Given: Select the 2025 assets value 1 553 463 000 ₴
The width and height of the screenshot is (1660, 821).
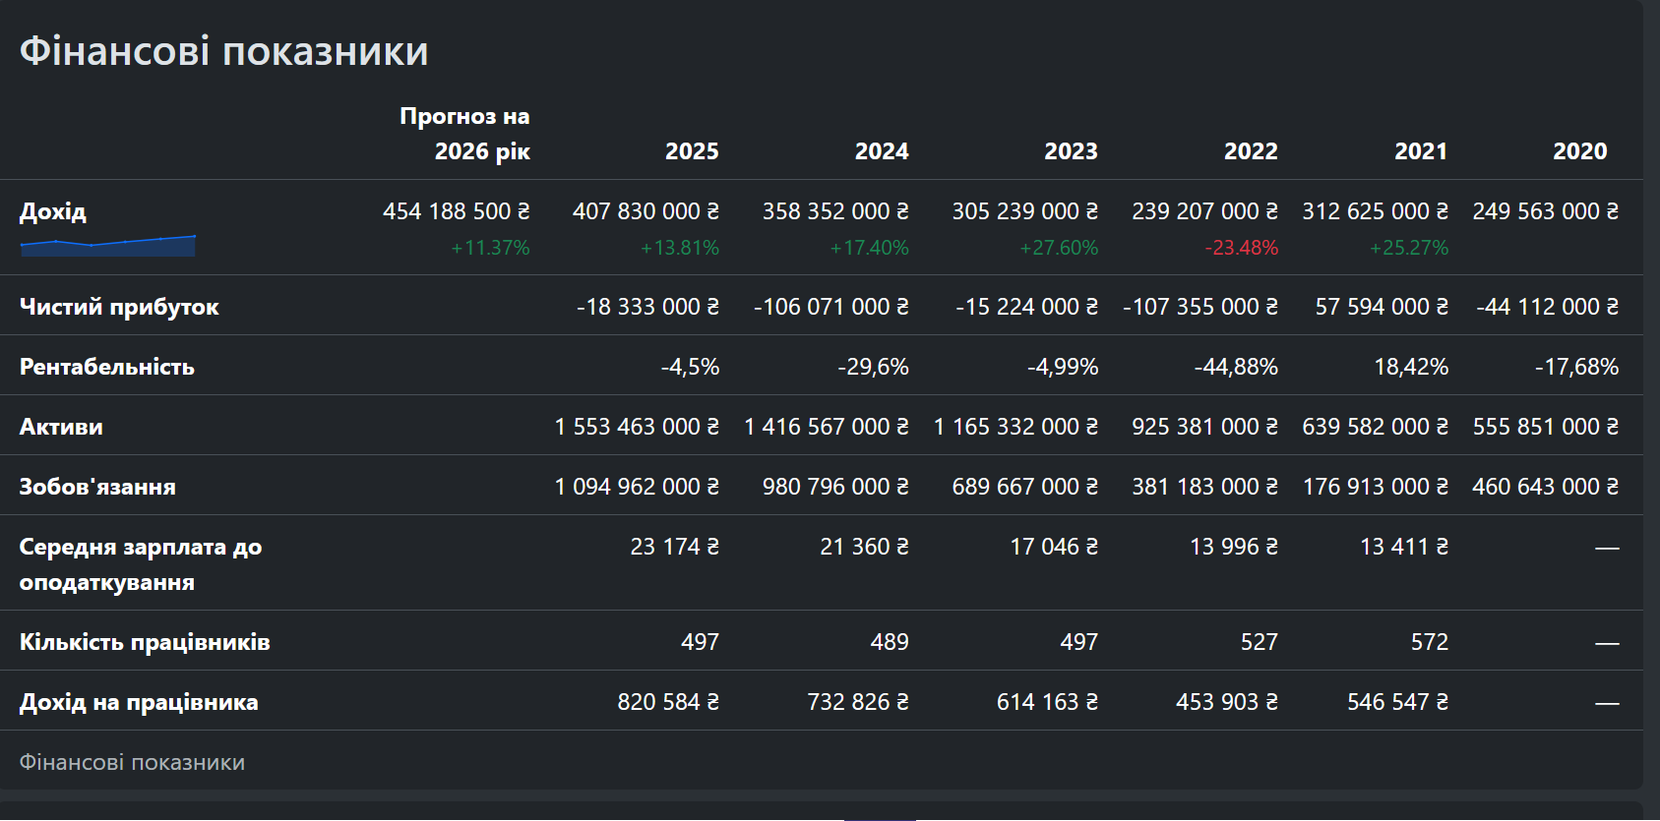Looking at the screenshot, I should point(637,427).
